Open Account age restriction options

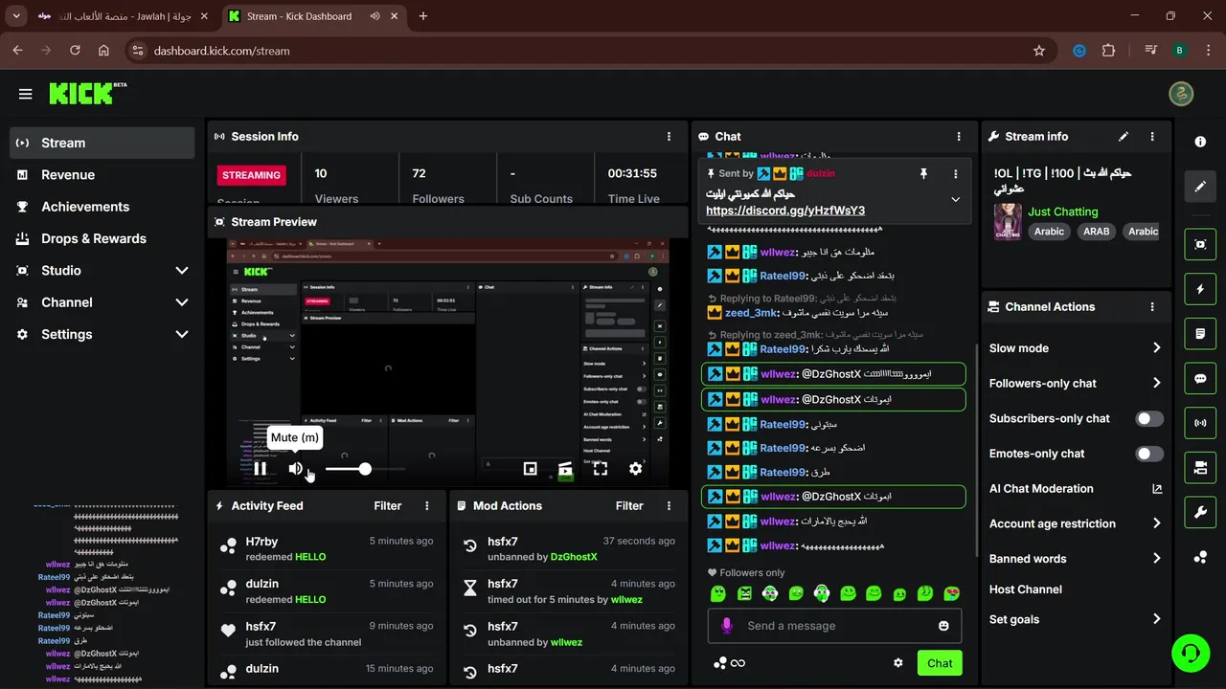point(1076,523)
